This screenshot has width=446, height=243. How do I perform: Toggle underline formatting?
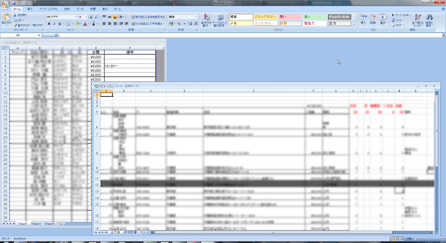pyautogui.click(x=59, y=24)
